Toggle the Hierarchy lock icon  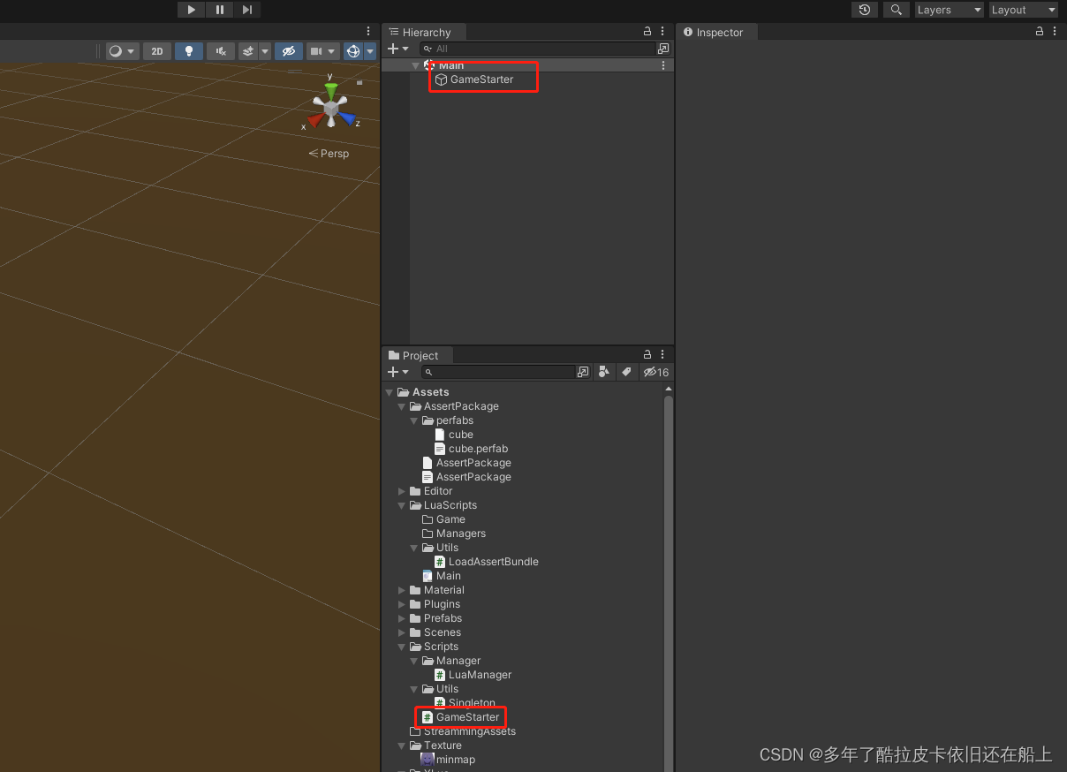(x=647, y=31)
